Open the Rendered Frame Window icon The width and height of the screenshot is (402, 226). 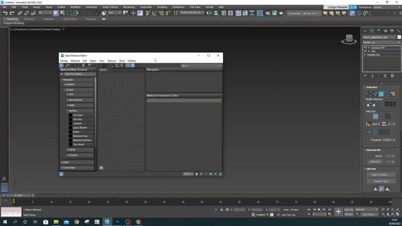click(274, 13)
